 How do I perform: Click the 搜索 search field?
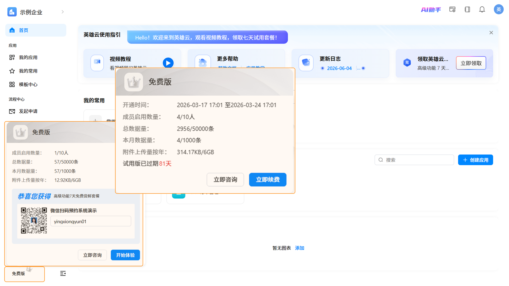point(414,160)
